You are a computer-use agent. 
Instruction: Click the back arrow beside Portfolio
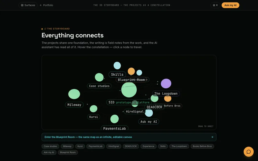click(x=41, y=5)
